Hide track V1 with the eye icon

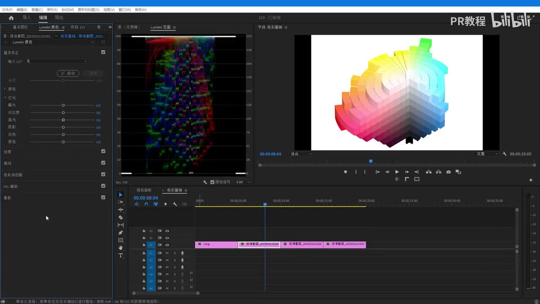pyautogui.click(x=167, y=245)
